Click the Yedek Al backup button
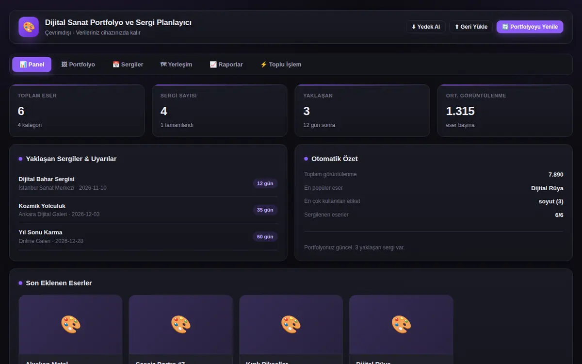 tap(425, 27)
